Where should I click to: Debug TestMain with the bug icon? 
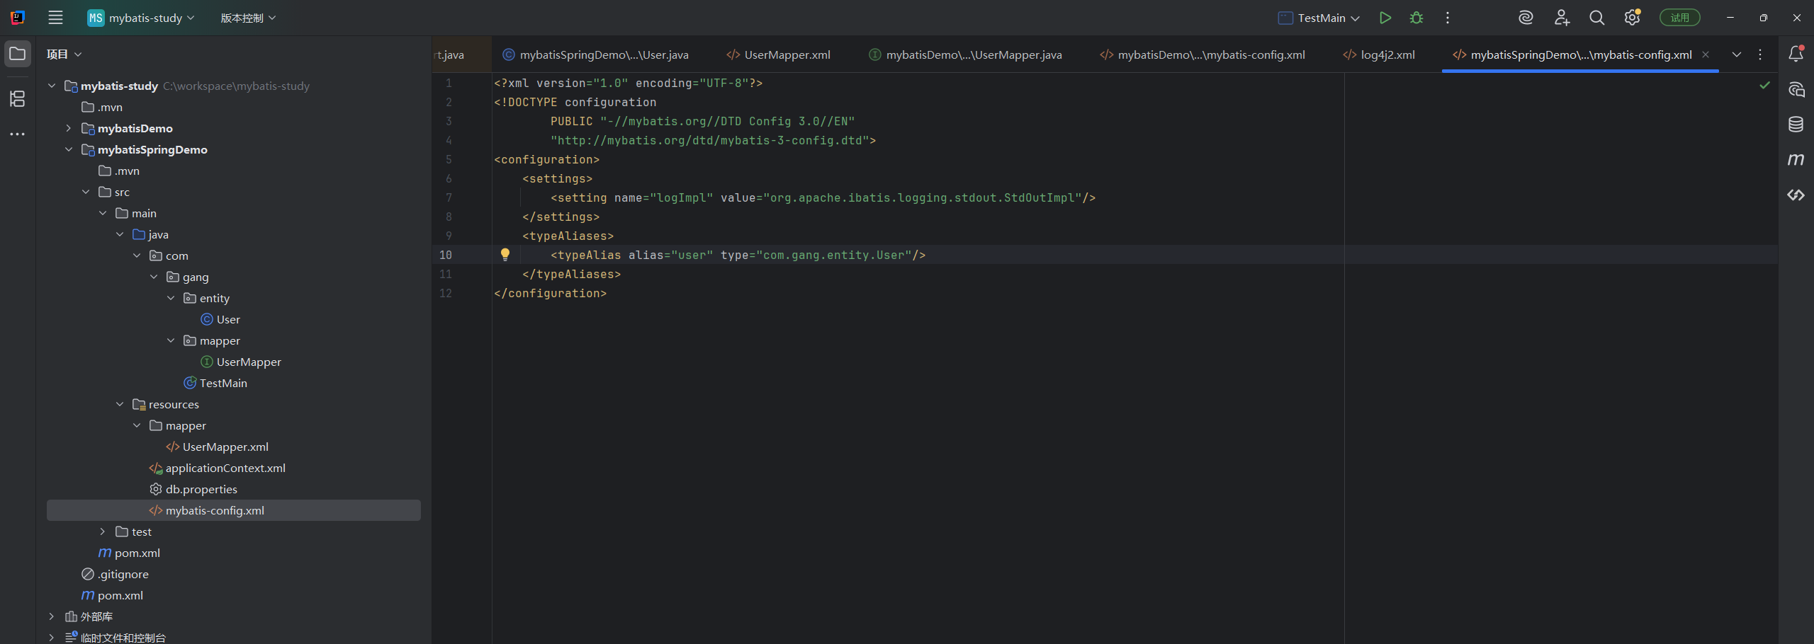1416,18
